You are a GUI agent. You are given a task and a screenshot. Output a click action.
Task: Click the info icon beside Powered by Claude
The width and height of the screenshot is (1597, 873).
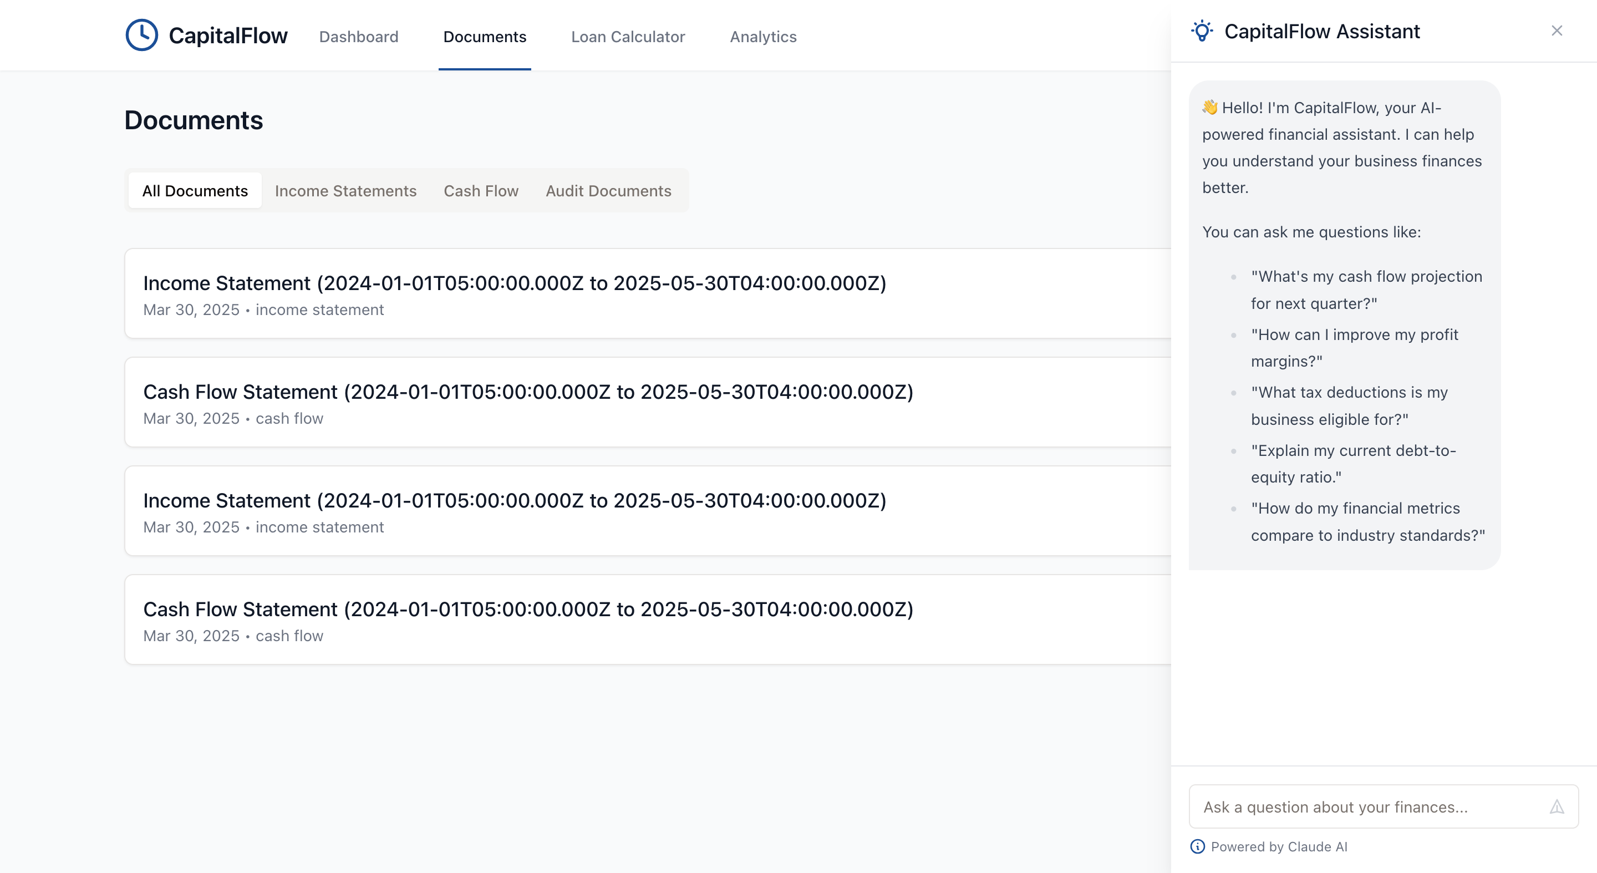[x=1197, y=846]
